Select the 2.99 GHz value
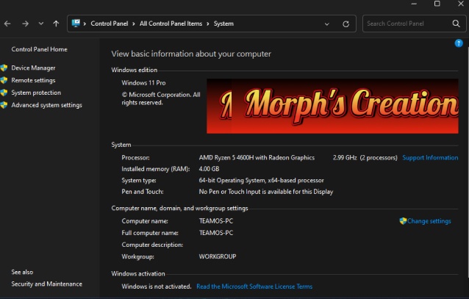This screenshot has height=299, width=469. pyautogui.click(x=345, y=157)
